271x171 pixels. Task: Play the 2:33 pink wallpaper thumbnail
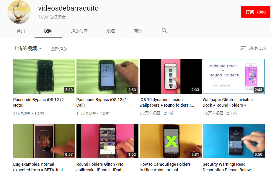[171, 76]
